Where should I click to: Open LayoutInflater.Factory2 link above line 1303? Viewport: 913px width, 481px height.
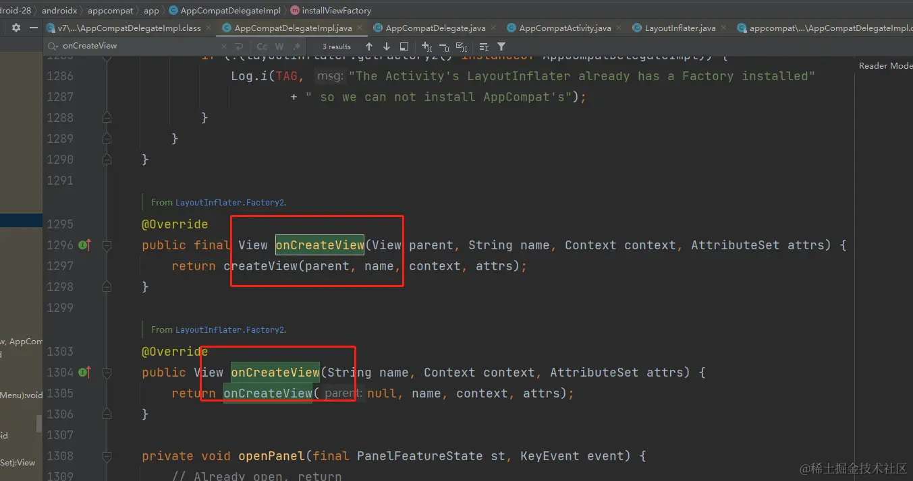[x=230, y=329]
